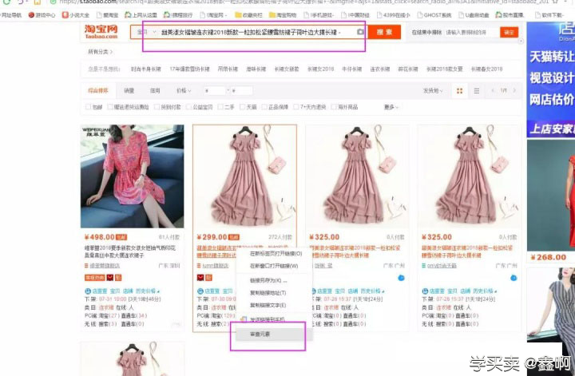Image resolution: width=575 pixels, height=376 pixels.
Task: Click red Tmall icon under ¥498 product
Action: point(109,278)
